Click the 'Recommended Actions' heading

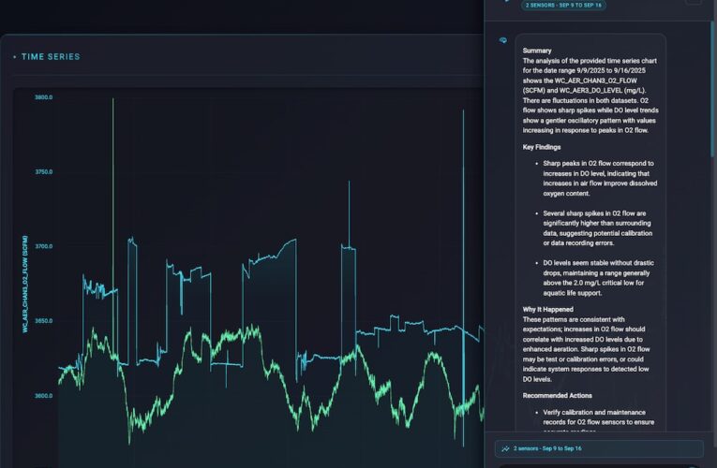(558, 395)
